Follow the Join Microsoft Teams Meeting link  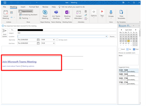click(x=20, y=62)
